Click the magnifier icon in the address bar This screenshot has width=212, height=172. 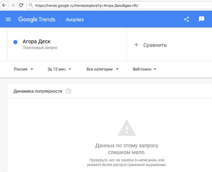[31, 5]
